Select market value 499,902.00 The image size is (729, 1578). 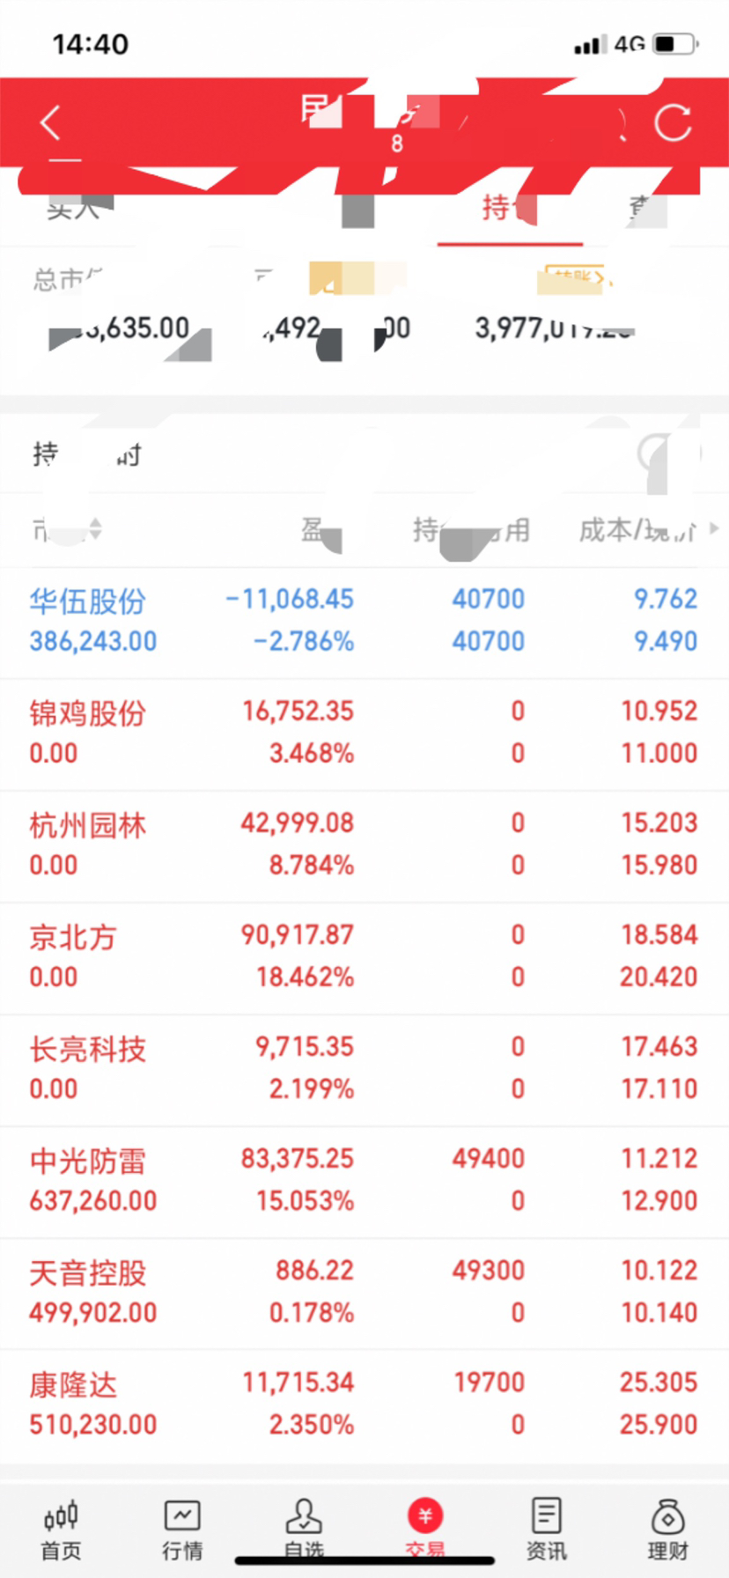[93, 1313]
